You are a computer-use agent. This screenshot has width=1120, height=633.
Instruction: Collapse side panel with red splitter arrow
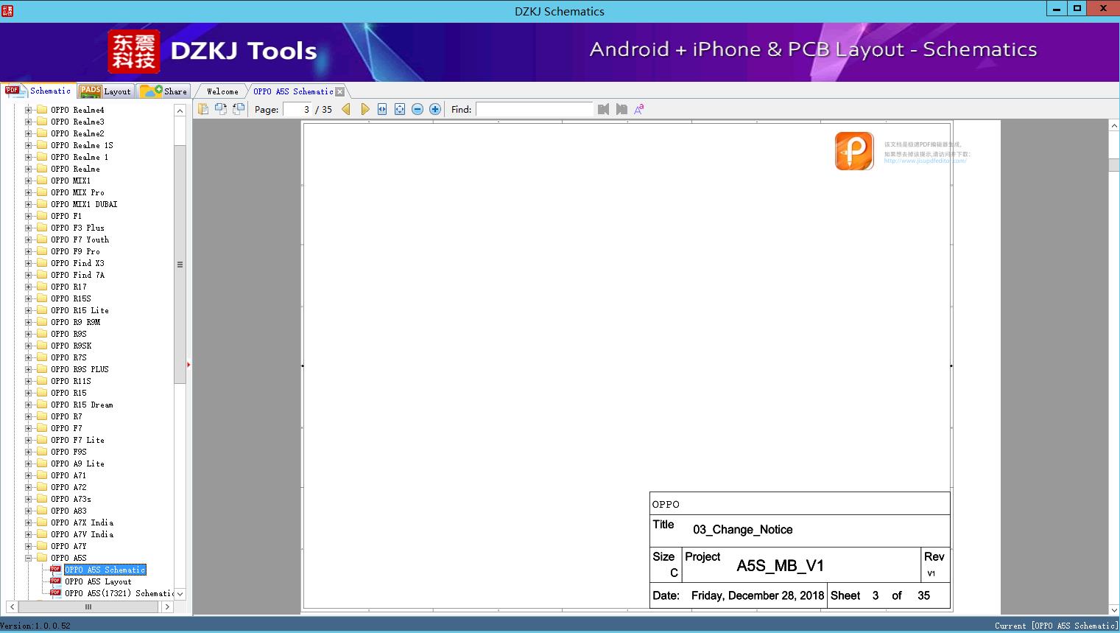[189, 364]
